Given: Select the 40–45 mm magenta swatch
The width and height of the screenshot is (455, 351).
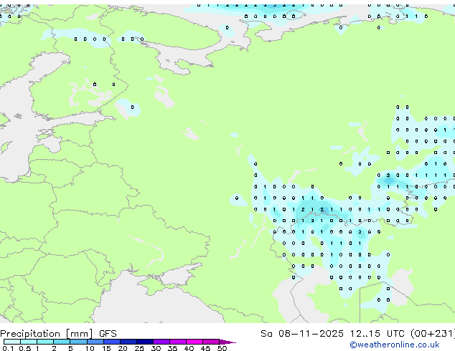Looking at the screenshot, I should click(194, 342).
